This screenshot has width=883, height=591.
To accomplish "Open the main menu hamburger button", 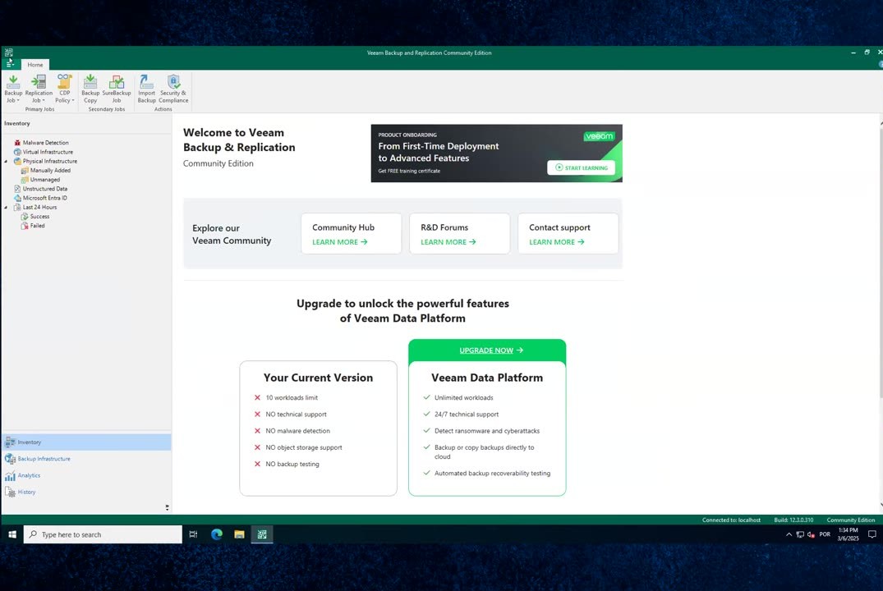I will [x=10, y=64].
